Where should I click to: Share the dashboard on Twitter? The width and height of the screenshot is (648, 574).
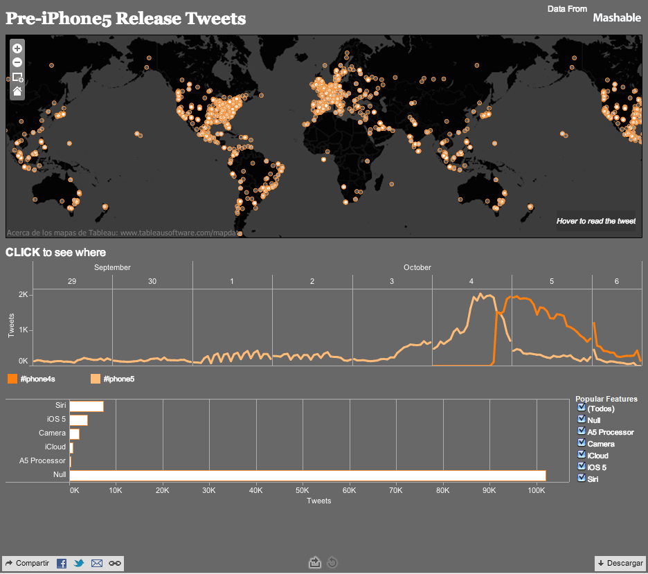pos(78,563)
